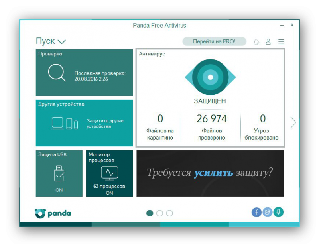The width and height of the screenshot is (319, 246).
Task: Click the Файлов на карантине label
Action: pyautogui.click(x=160, y=134)
